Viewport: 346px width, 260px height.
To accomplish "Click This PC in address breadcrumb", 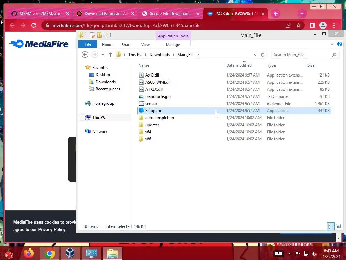I will [x=135, y=55].
